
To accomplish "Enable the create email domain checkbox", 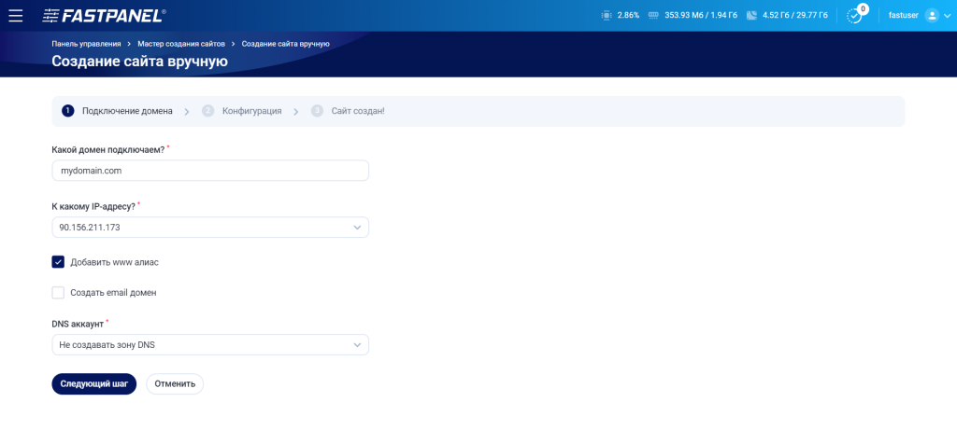I will [58, 292].
